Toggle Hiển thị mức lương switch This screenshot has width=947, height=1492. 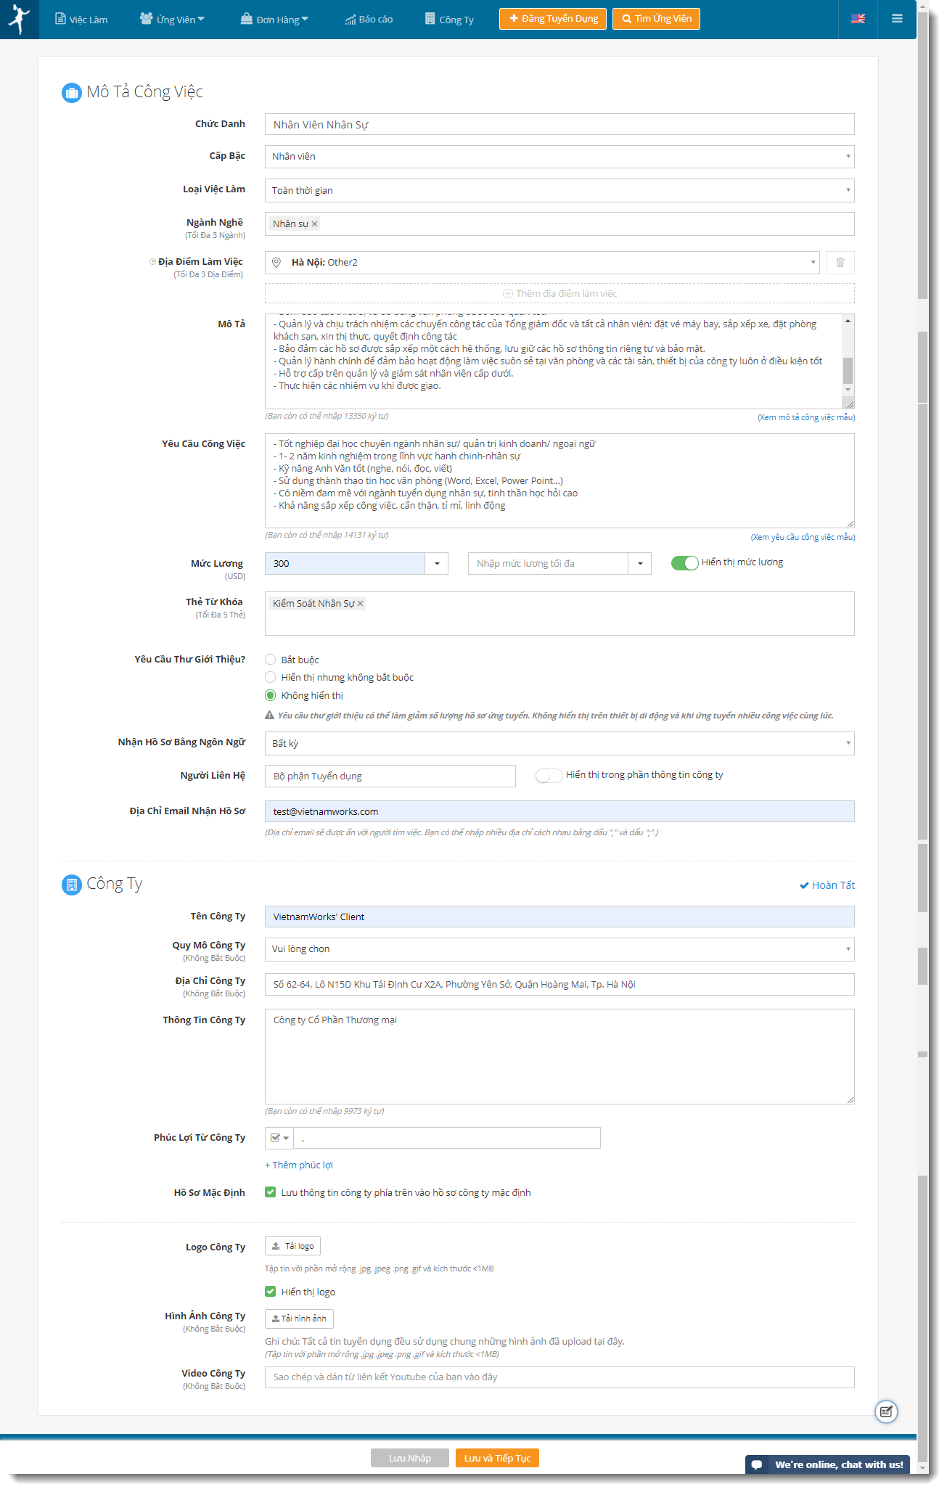684,563
